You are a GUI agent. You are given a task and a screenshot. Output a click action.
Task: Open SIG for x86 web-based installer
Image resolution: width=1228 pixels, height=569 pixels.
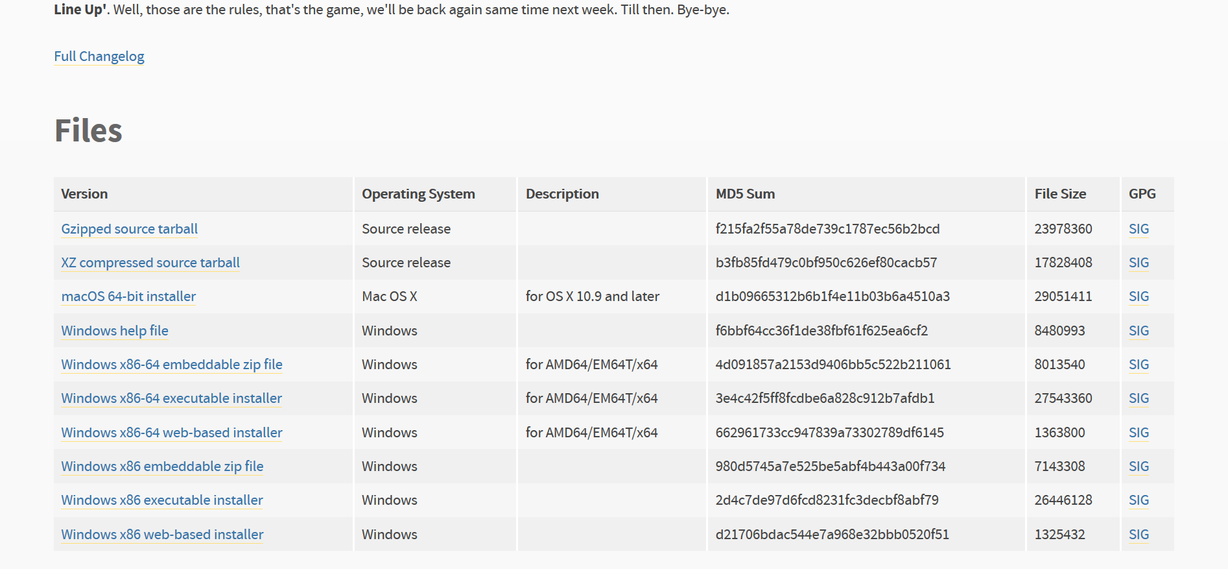1139,535
